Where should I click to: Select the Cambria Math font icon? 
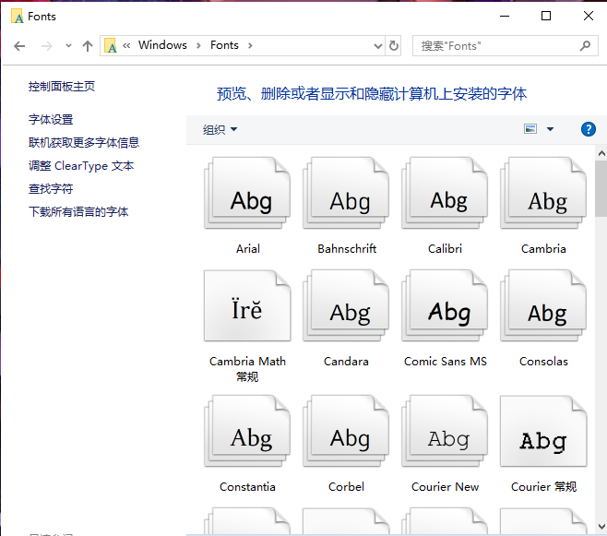click(x=247, y=305)
